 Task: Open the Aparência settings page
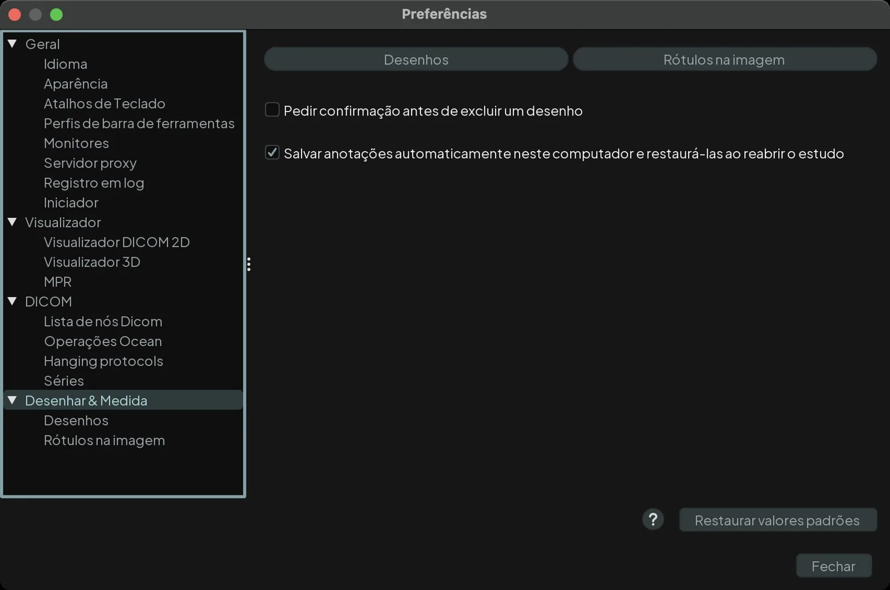[x=76, y=84]
